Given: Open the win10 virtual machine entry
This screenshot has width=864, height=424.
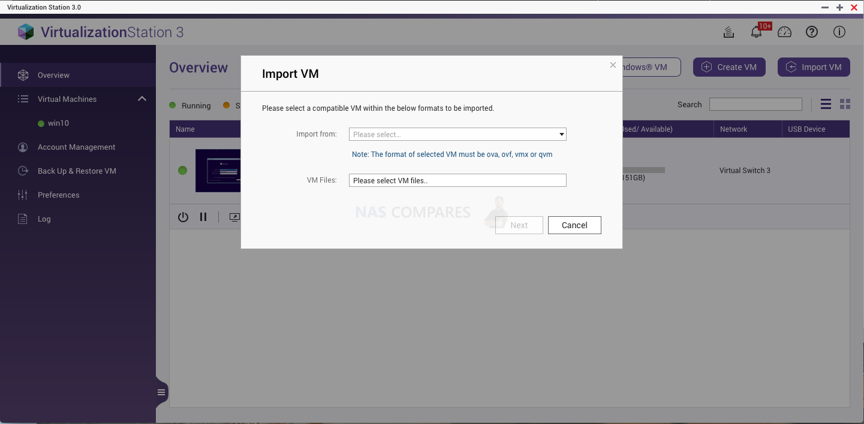Looking at the screenshot, I should point(78,123).
